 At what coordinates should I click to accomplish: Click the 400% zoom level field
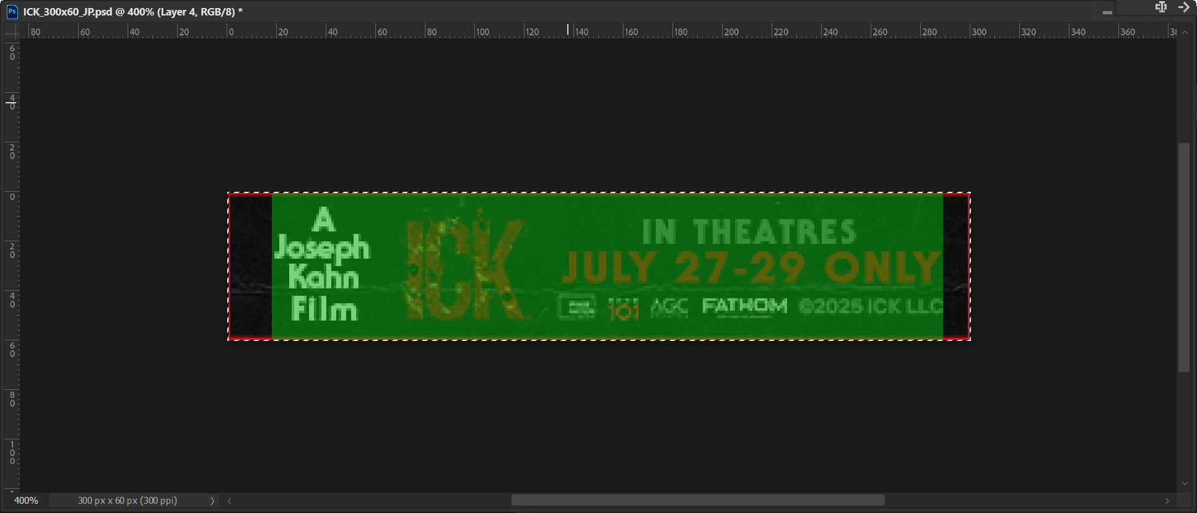[x=27, y=500]
